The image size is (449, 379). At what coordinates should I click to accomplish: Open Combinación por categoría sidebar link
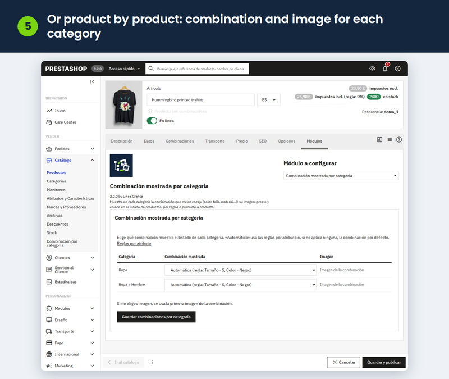tap(62, 244)
